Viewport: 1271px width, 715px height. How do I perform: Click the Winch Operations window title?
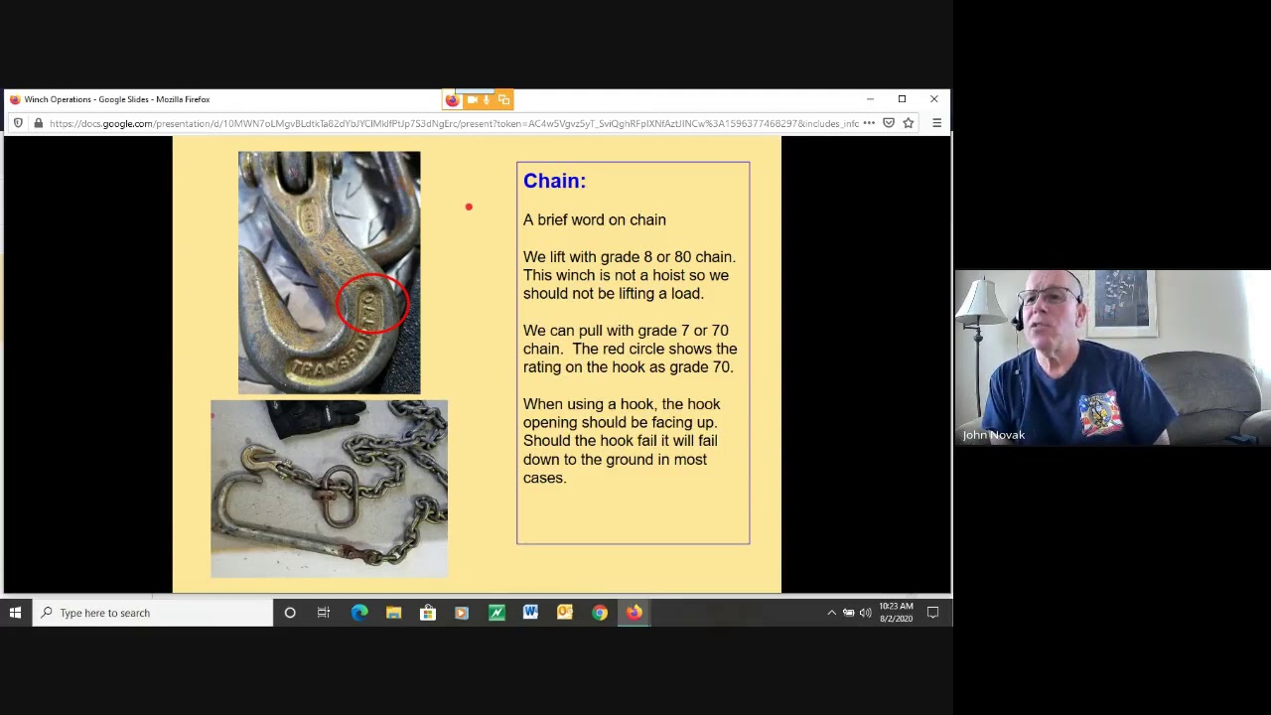[x=117, y=99]
